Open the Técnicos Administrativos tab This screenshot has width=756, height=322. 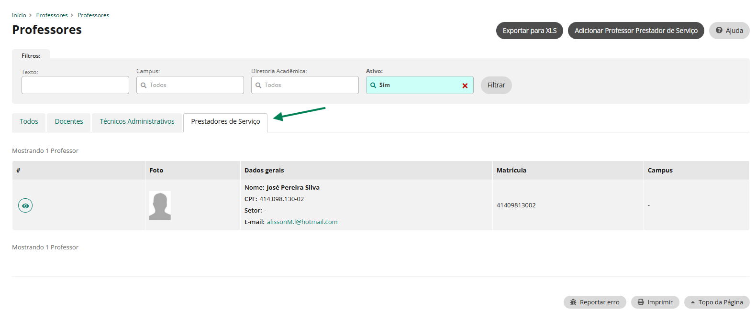click(x=137, y=122)
